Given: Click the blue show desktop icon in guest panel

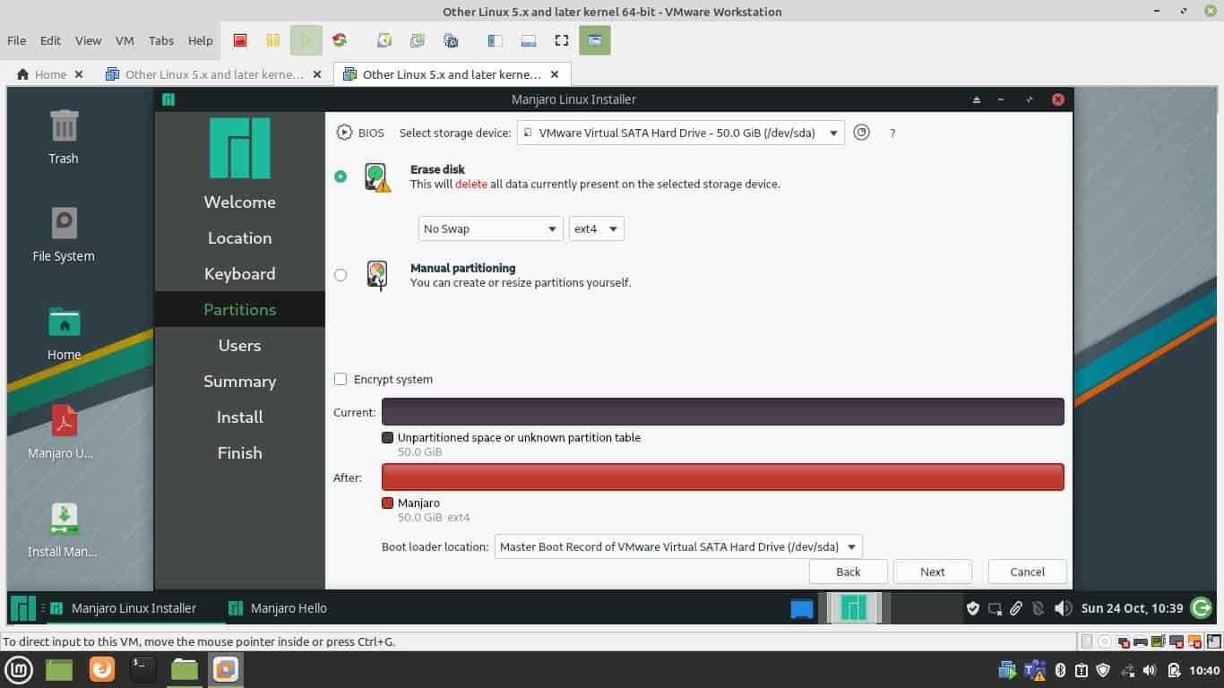Looking at the screenshot, I should (x=802, y=609).
